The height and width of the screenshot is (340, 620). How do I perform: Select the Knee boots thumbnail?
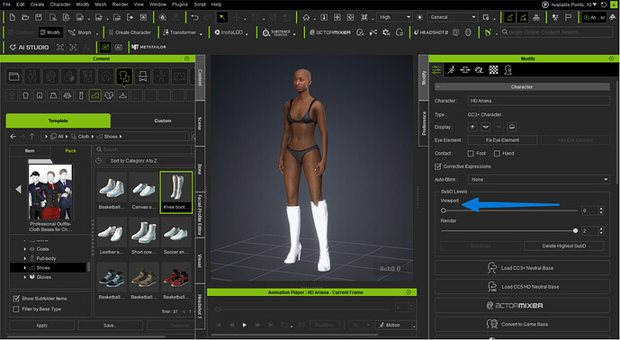[x=176, y=192]
